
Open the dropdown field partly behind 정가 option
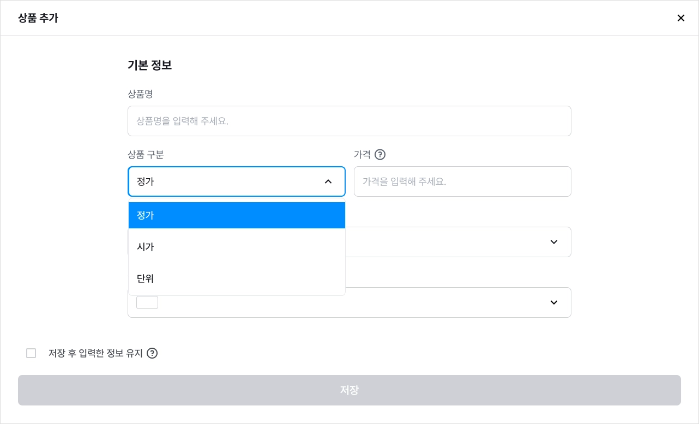pos(458,242)
